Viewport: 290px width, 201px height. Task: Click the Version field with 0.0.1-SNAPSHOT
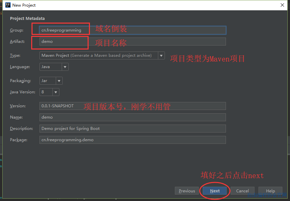133,106
